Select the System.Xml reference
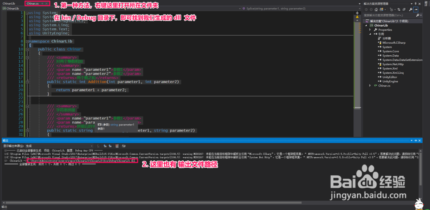The height and width of the screenshot is (210, 430). pyautogui.click(x=390, y=69)
